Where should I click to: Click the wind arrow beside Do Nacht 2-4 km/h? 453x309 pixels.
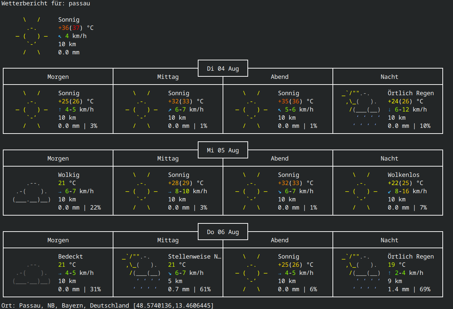tap(390, 273)
